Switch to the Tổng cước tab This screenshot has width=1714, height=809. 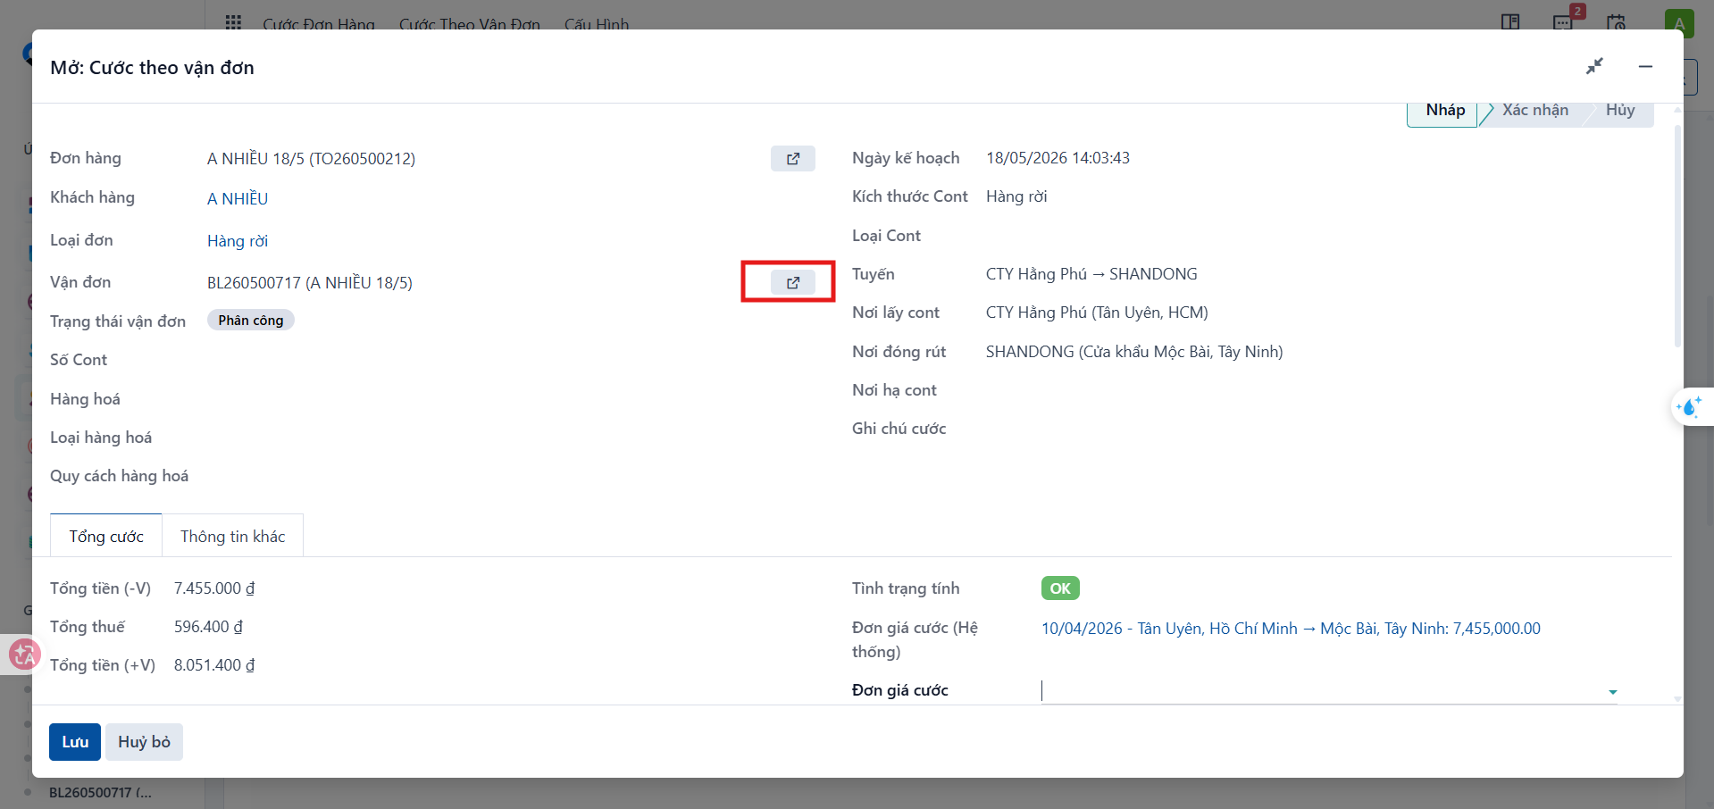point(106,536)
